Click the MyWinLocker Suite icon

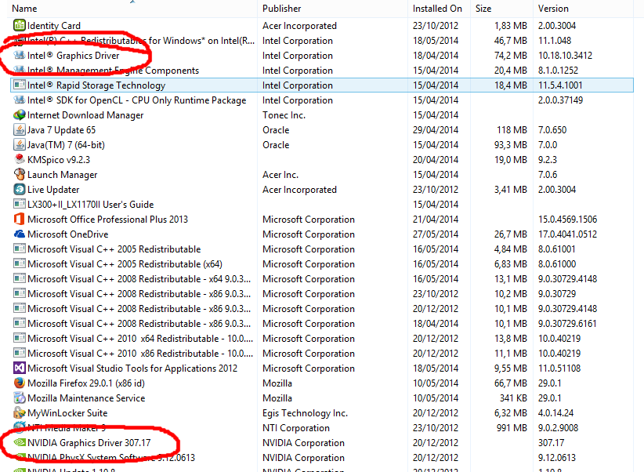pyautogui.click(x=19, y=412)
